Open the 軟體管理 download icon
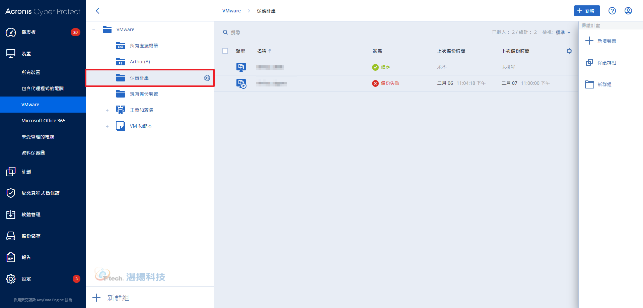643x308 pixels. click(x=11, y=214)
